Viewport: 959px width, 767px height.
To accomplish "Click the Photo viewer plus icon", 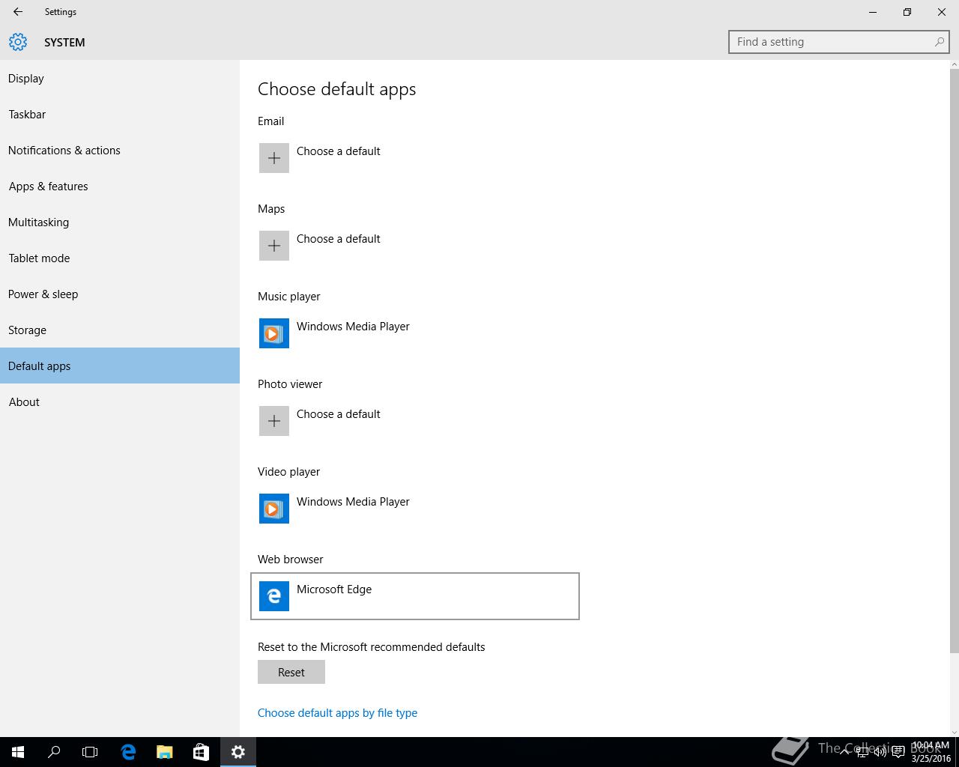I will pyautogui.click(x=274, y=421).
